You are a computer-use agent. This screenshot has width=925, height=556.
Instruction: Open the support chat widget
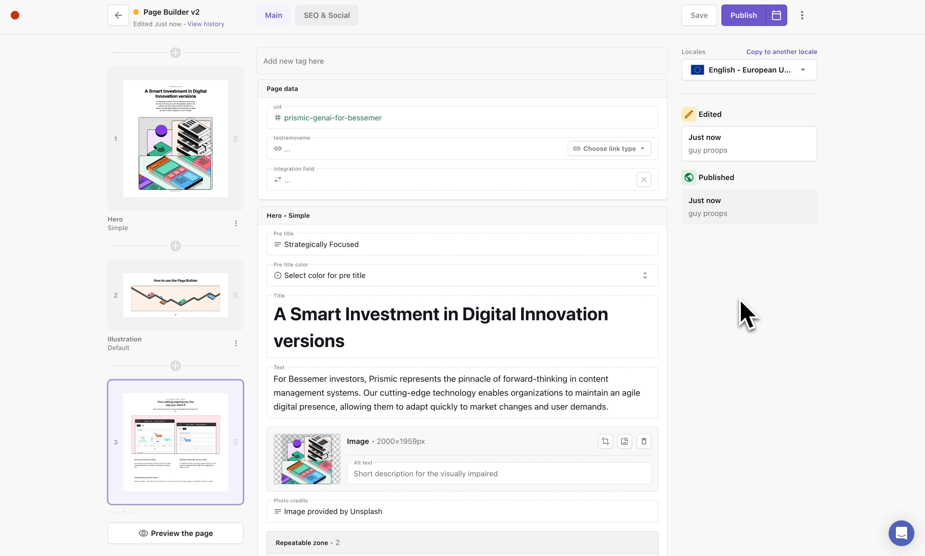[x=901, y=533]
